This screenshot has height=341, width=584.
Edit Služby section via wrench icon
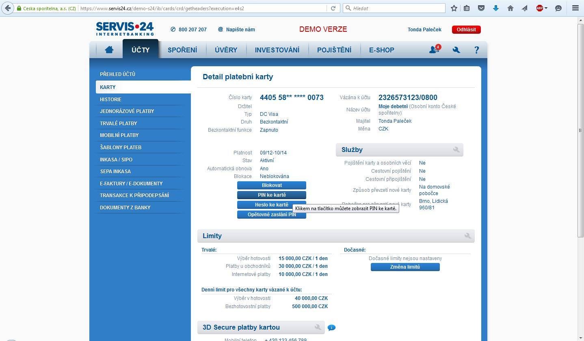(x=456, y=150)
